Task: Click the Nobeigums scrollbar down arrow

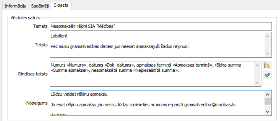Action: 268,112
